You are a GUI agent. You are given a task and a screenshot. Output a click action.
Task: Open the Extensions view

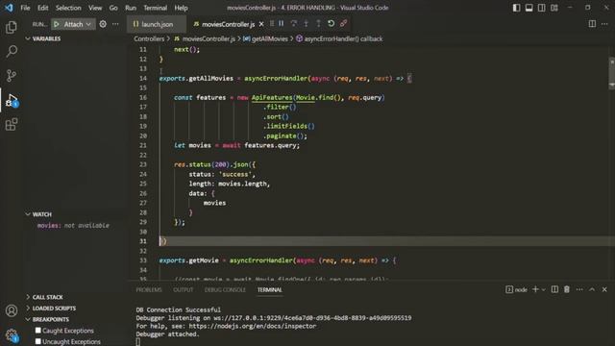click(12, 124)
